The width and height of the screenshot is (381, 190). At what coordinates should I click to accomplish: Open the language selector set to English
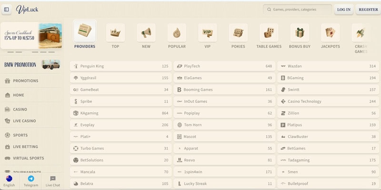(9, 181)
